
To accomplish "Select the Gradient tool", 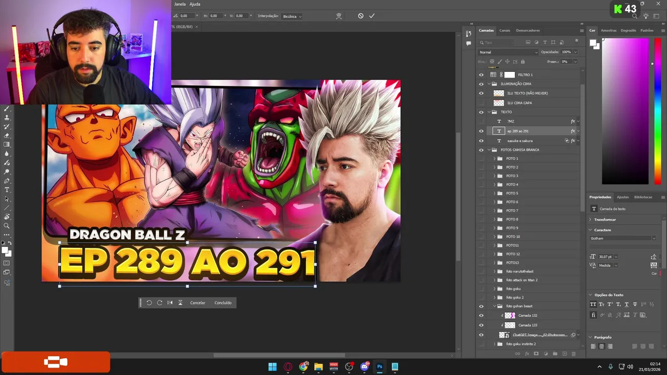I will pyautogui.click(x=7, y=144).
